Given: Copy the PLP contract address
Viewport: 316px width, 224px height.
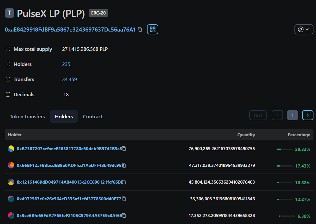Looking at the screenshot, I should pos(140,30).
